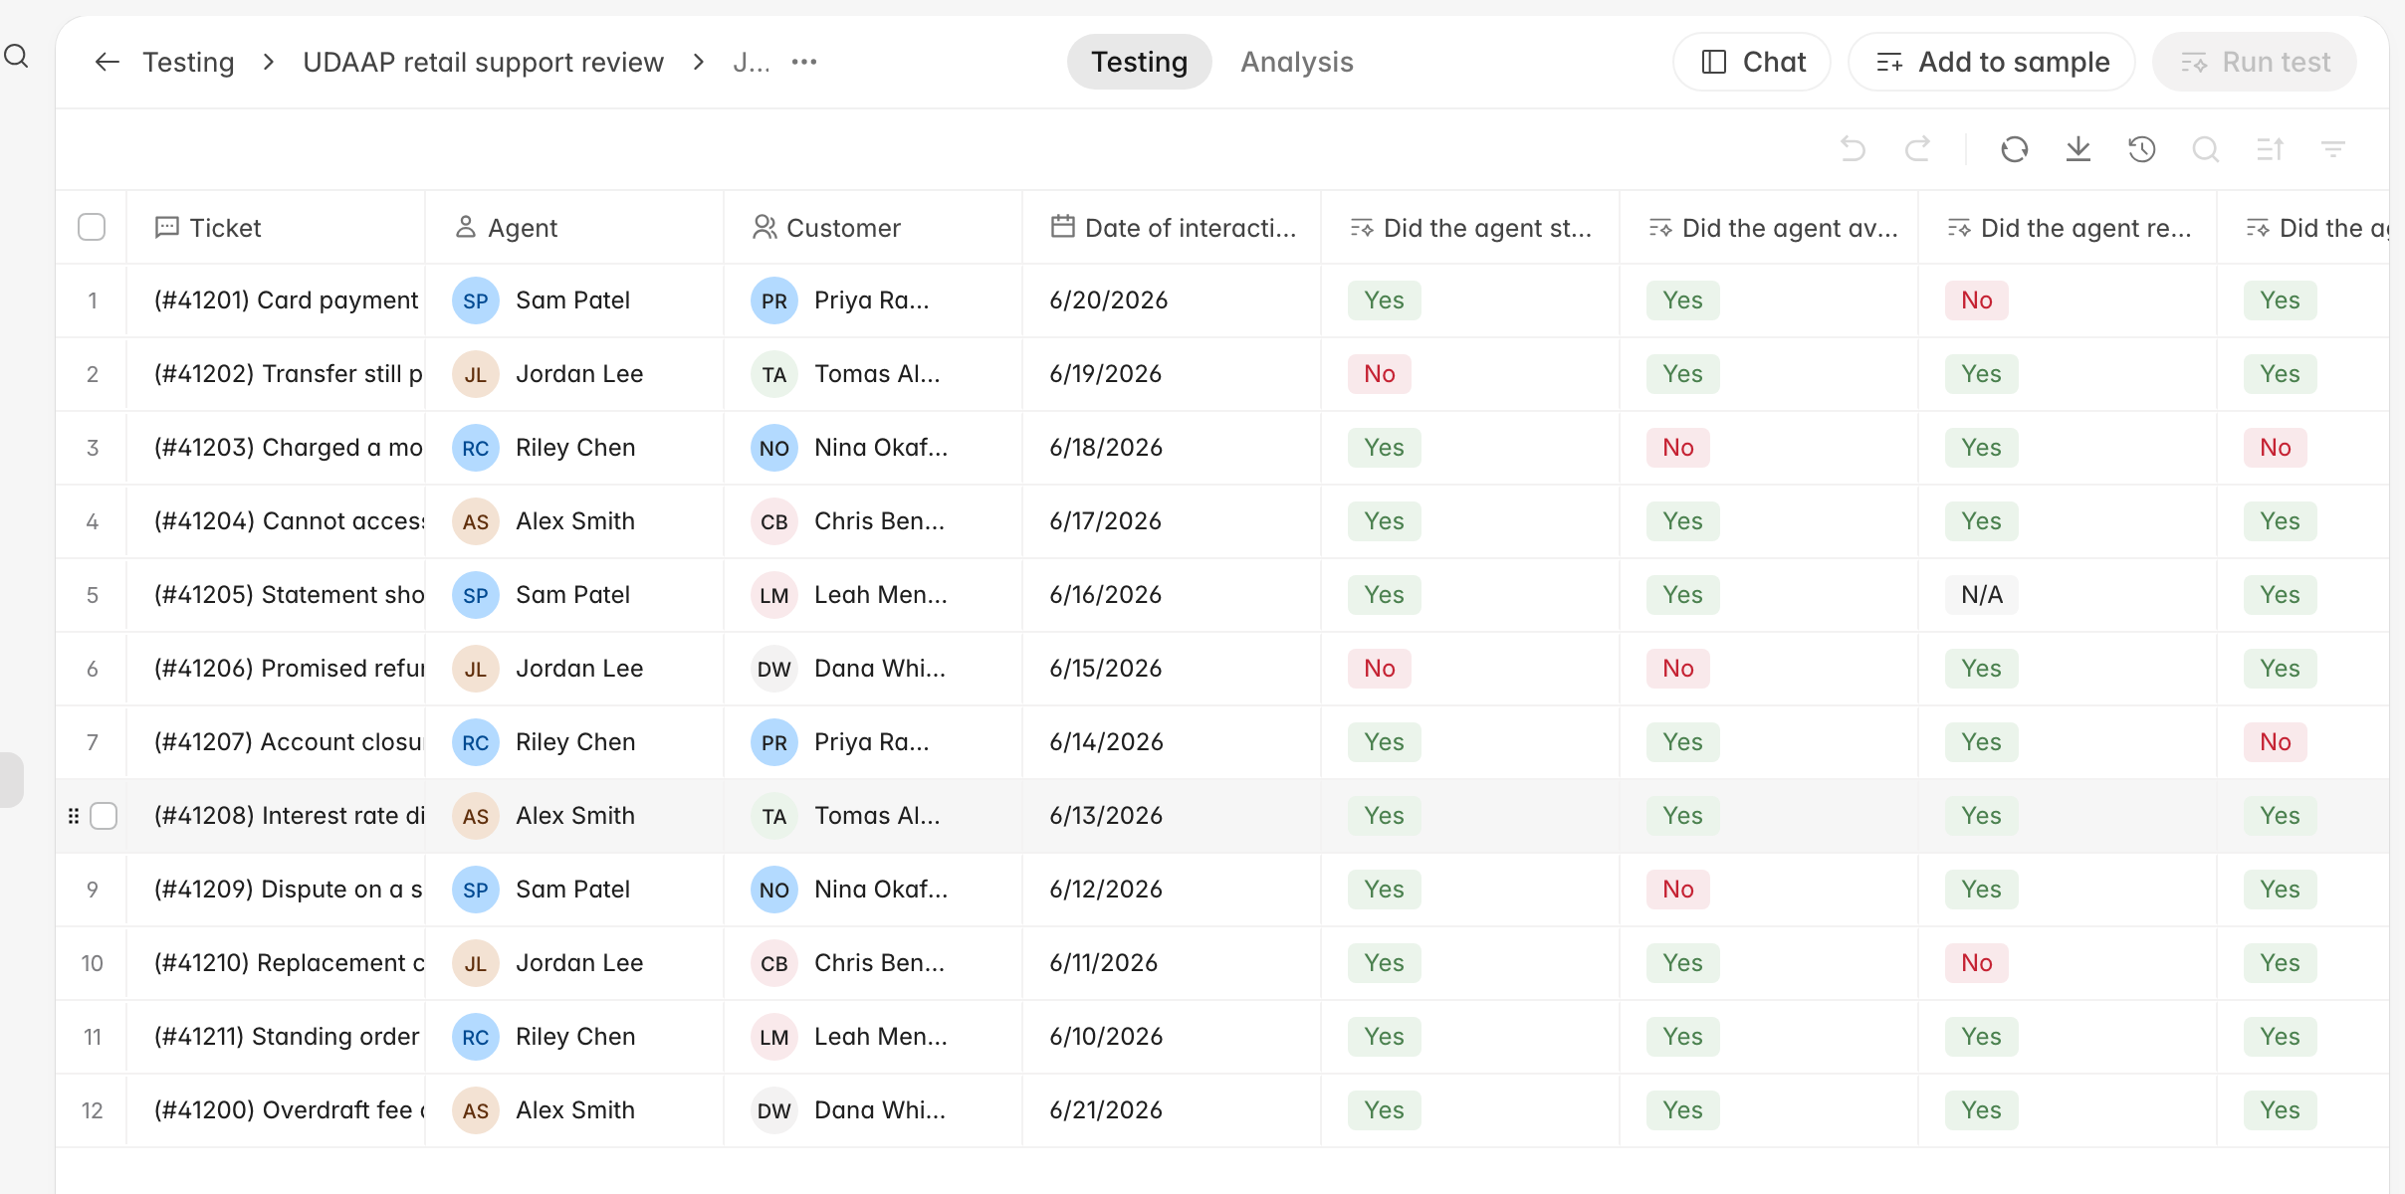Open the breadcrumb three-dots menu
Viewport: 2405px width, 1194px height.
tap(804, 62)
